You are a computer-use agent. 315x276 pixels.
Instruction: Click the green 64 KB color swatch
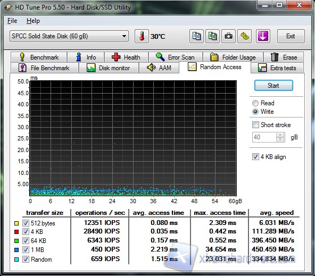16,241
